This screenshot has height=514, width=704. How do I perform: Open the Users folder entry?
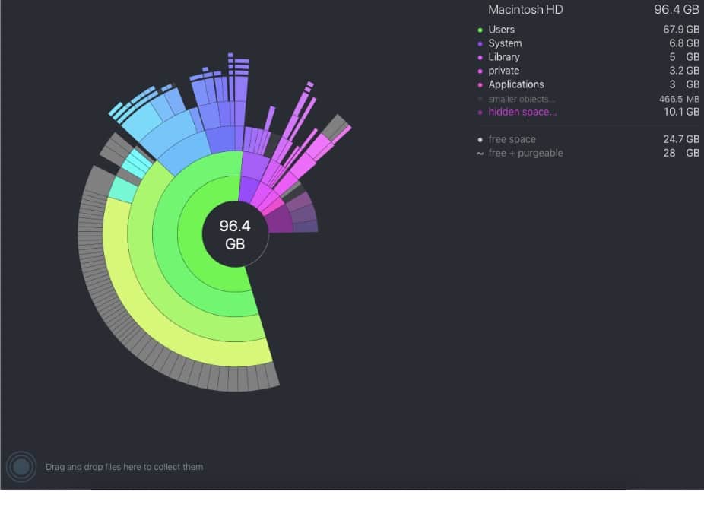(588, 30)
